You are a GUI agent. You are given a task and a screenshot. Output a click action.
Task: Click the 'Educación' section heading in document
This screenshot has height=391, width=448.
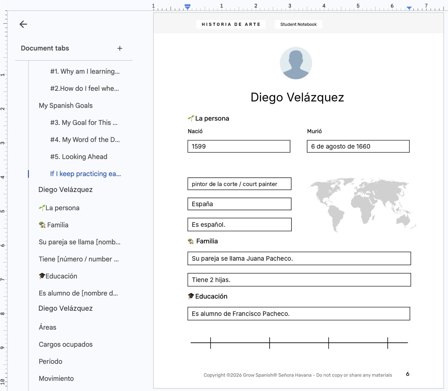pos(208,296)
